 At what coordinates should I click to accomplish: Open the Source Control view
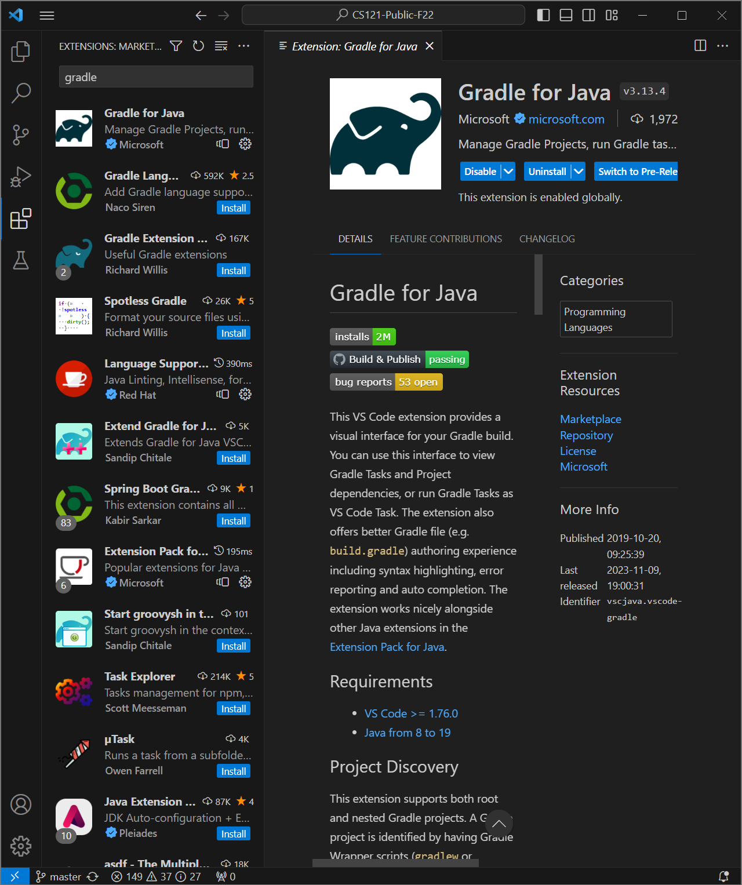21,134
